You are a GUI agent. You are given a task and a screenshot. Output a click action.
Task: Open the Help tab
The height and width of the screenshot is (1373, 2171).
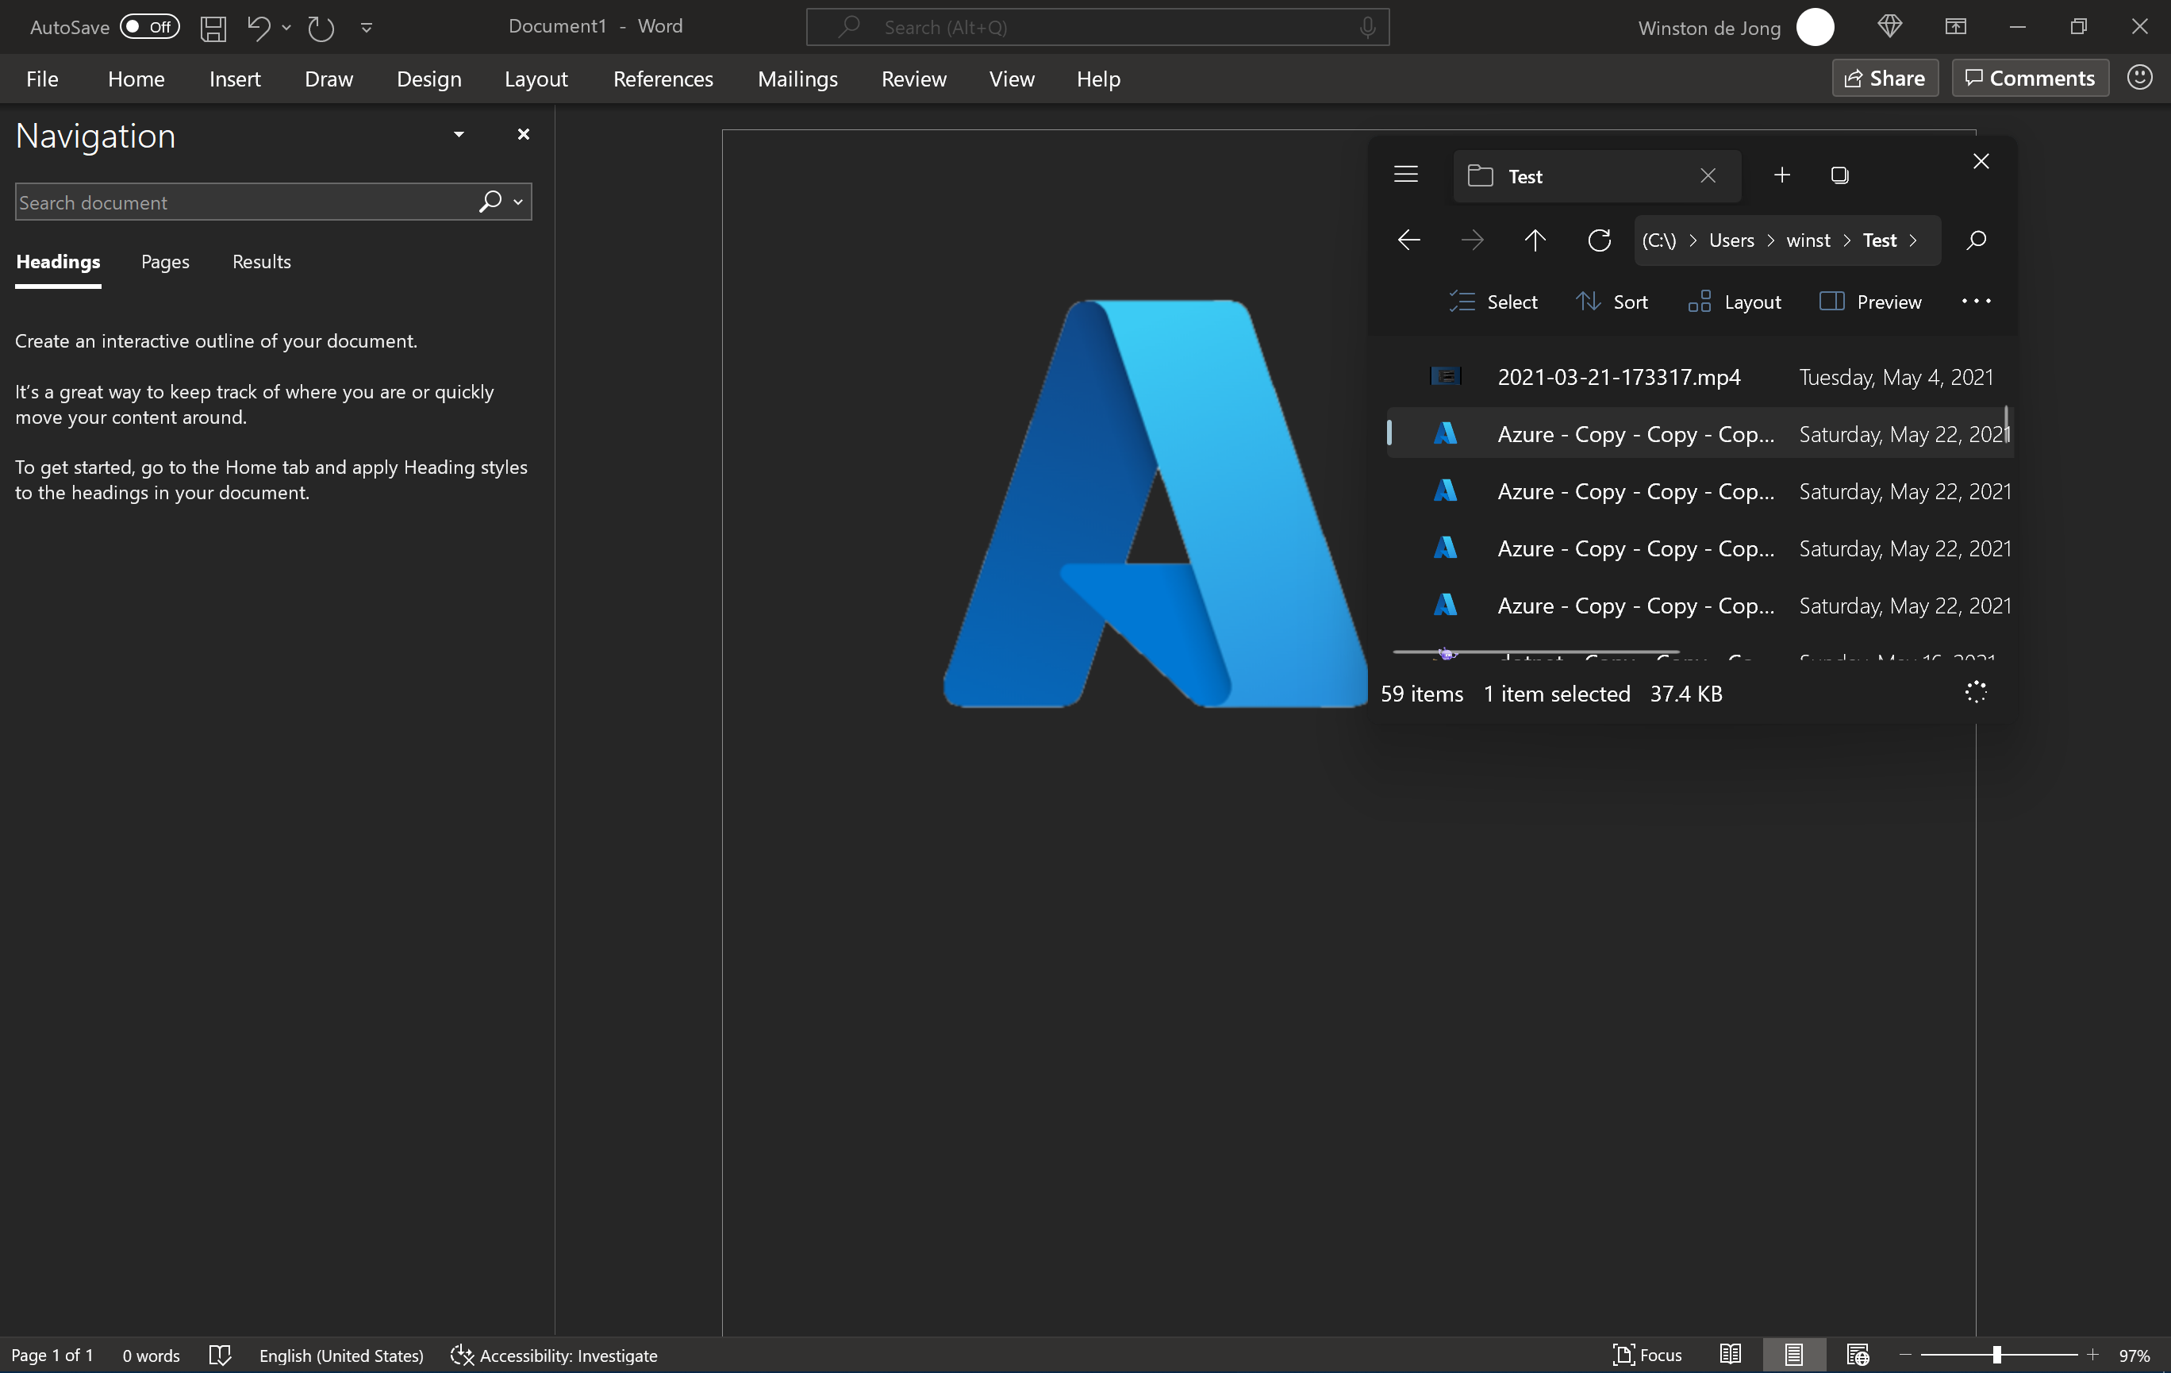(x=1098, y=79)
